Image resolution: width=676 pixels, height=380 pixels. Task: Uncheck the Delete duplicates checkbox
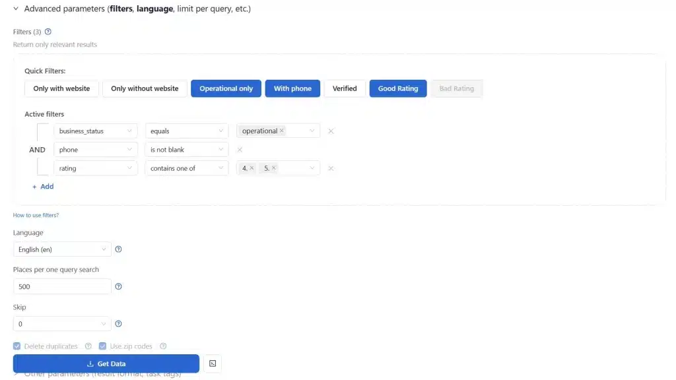coord(16,346)
